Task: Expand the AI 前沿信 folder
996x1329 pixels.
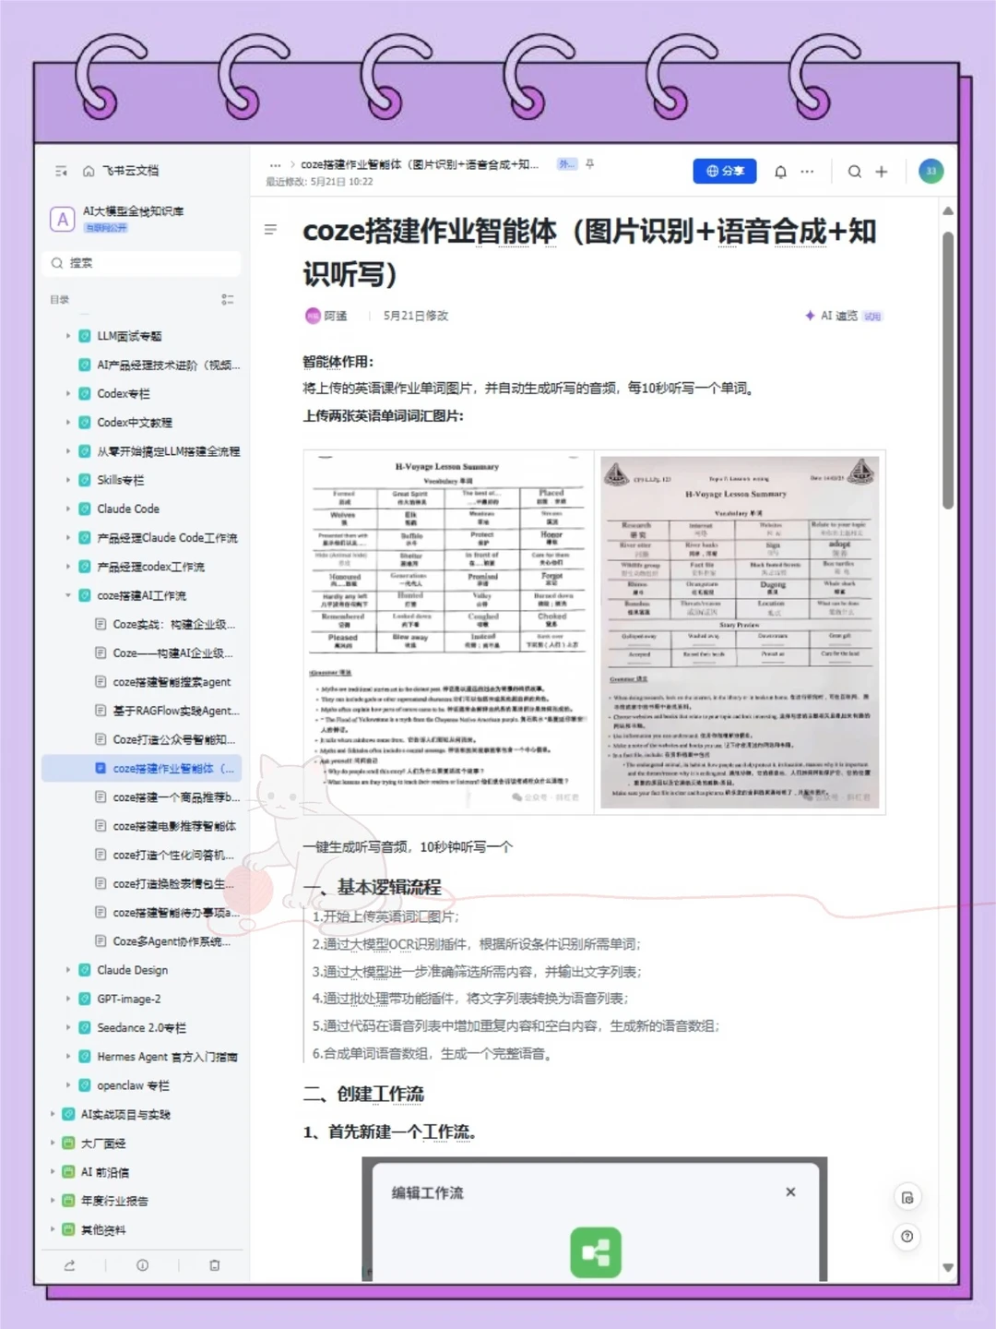Action: click(53, 1172)
